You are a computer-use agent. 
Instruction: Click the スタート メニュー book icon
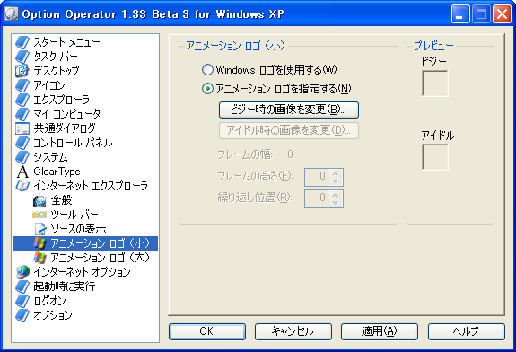[x=22, y=42]
